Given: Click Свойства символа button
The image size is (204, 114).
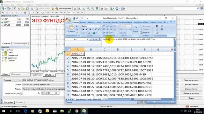Looking at the screenshot, I should 191,85.
